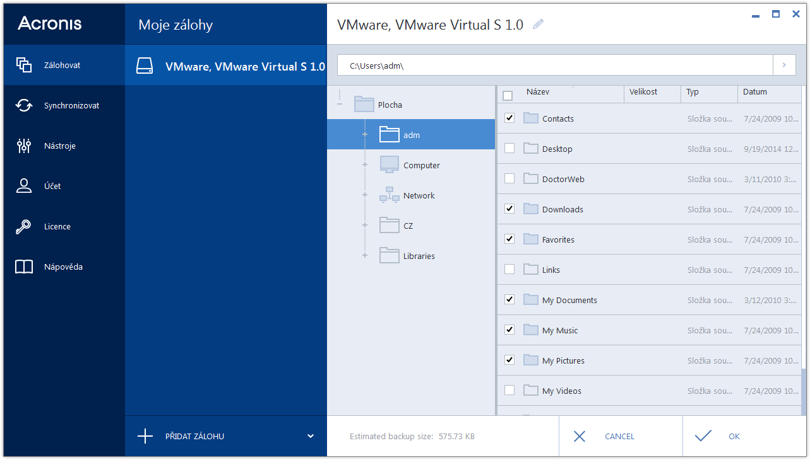Click the Network icon in tree
Screen dimensions: 810x460
390,195
